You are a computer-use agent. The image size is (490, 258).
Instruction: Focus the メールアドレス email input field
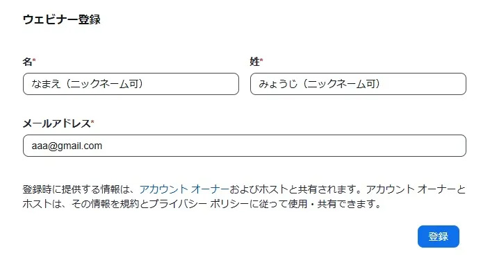pyautogui.click(x=245, y=146)
